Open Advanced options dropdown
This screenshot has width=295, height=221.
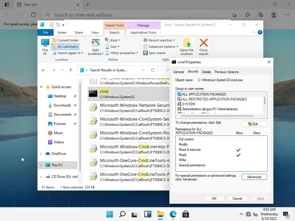[161, 47]
